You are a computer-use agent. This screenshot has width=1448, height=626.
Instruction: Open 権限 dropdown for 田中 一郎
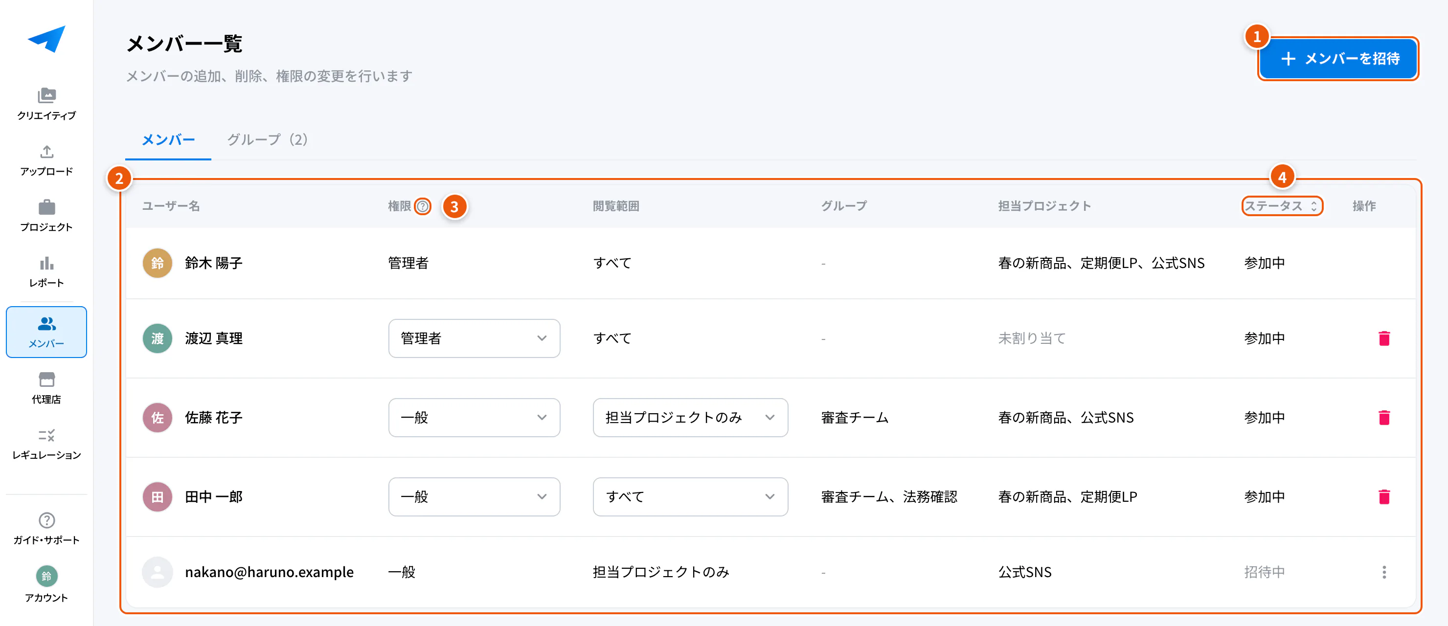point(474,497)
